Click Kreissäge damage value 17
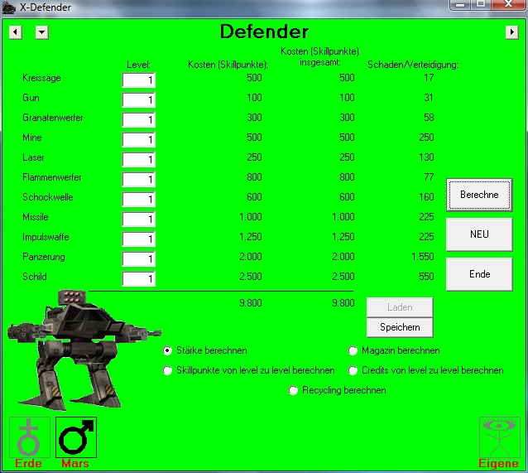528x473 pixels. tap(429, 78)
